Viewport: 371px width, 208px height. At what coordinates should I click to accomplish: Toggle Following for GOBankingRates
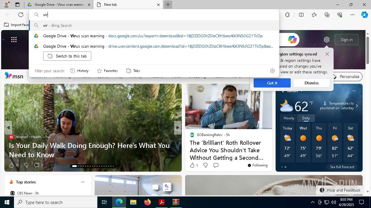coord(257,165)
